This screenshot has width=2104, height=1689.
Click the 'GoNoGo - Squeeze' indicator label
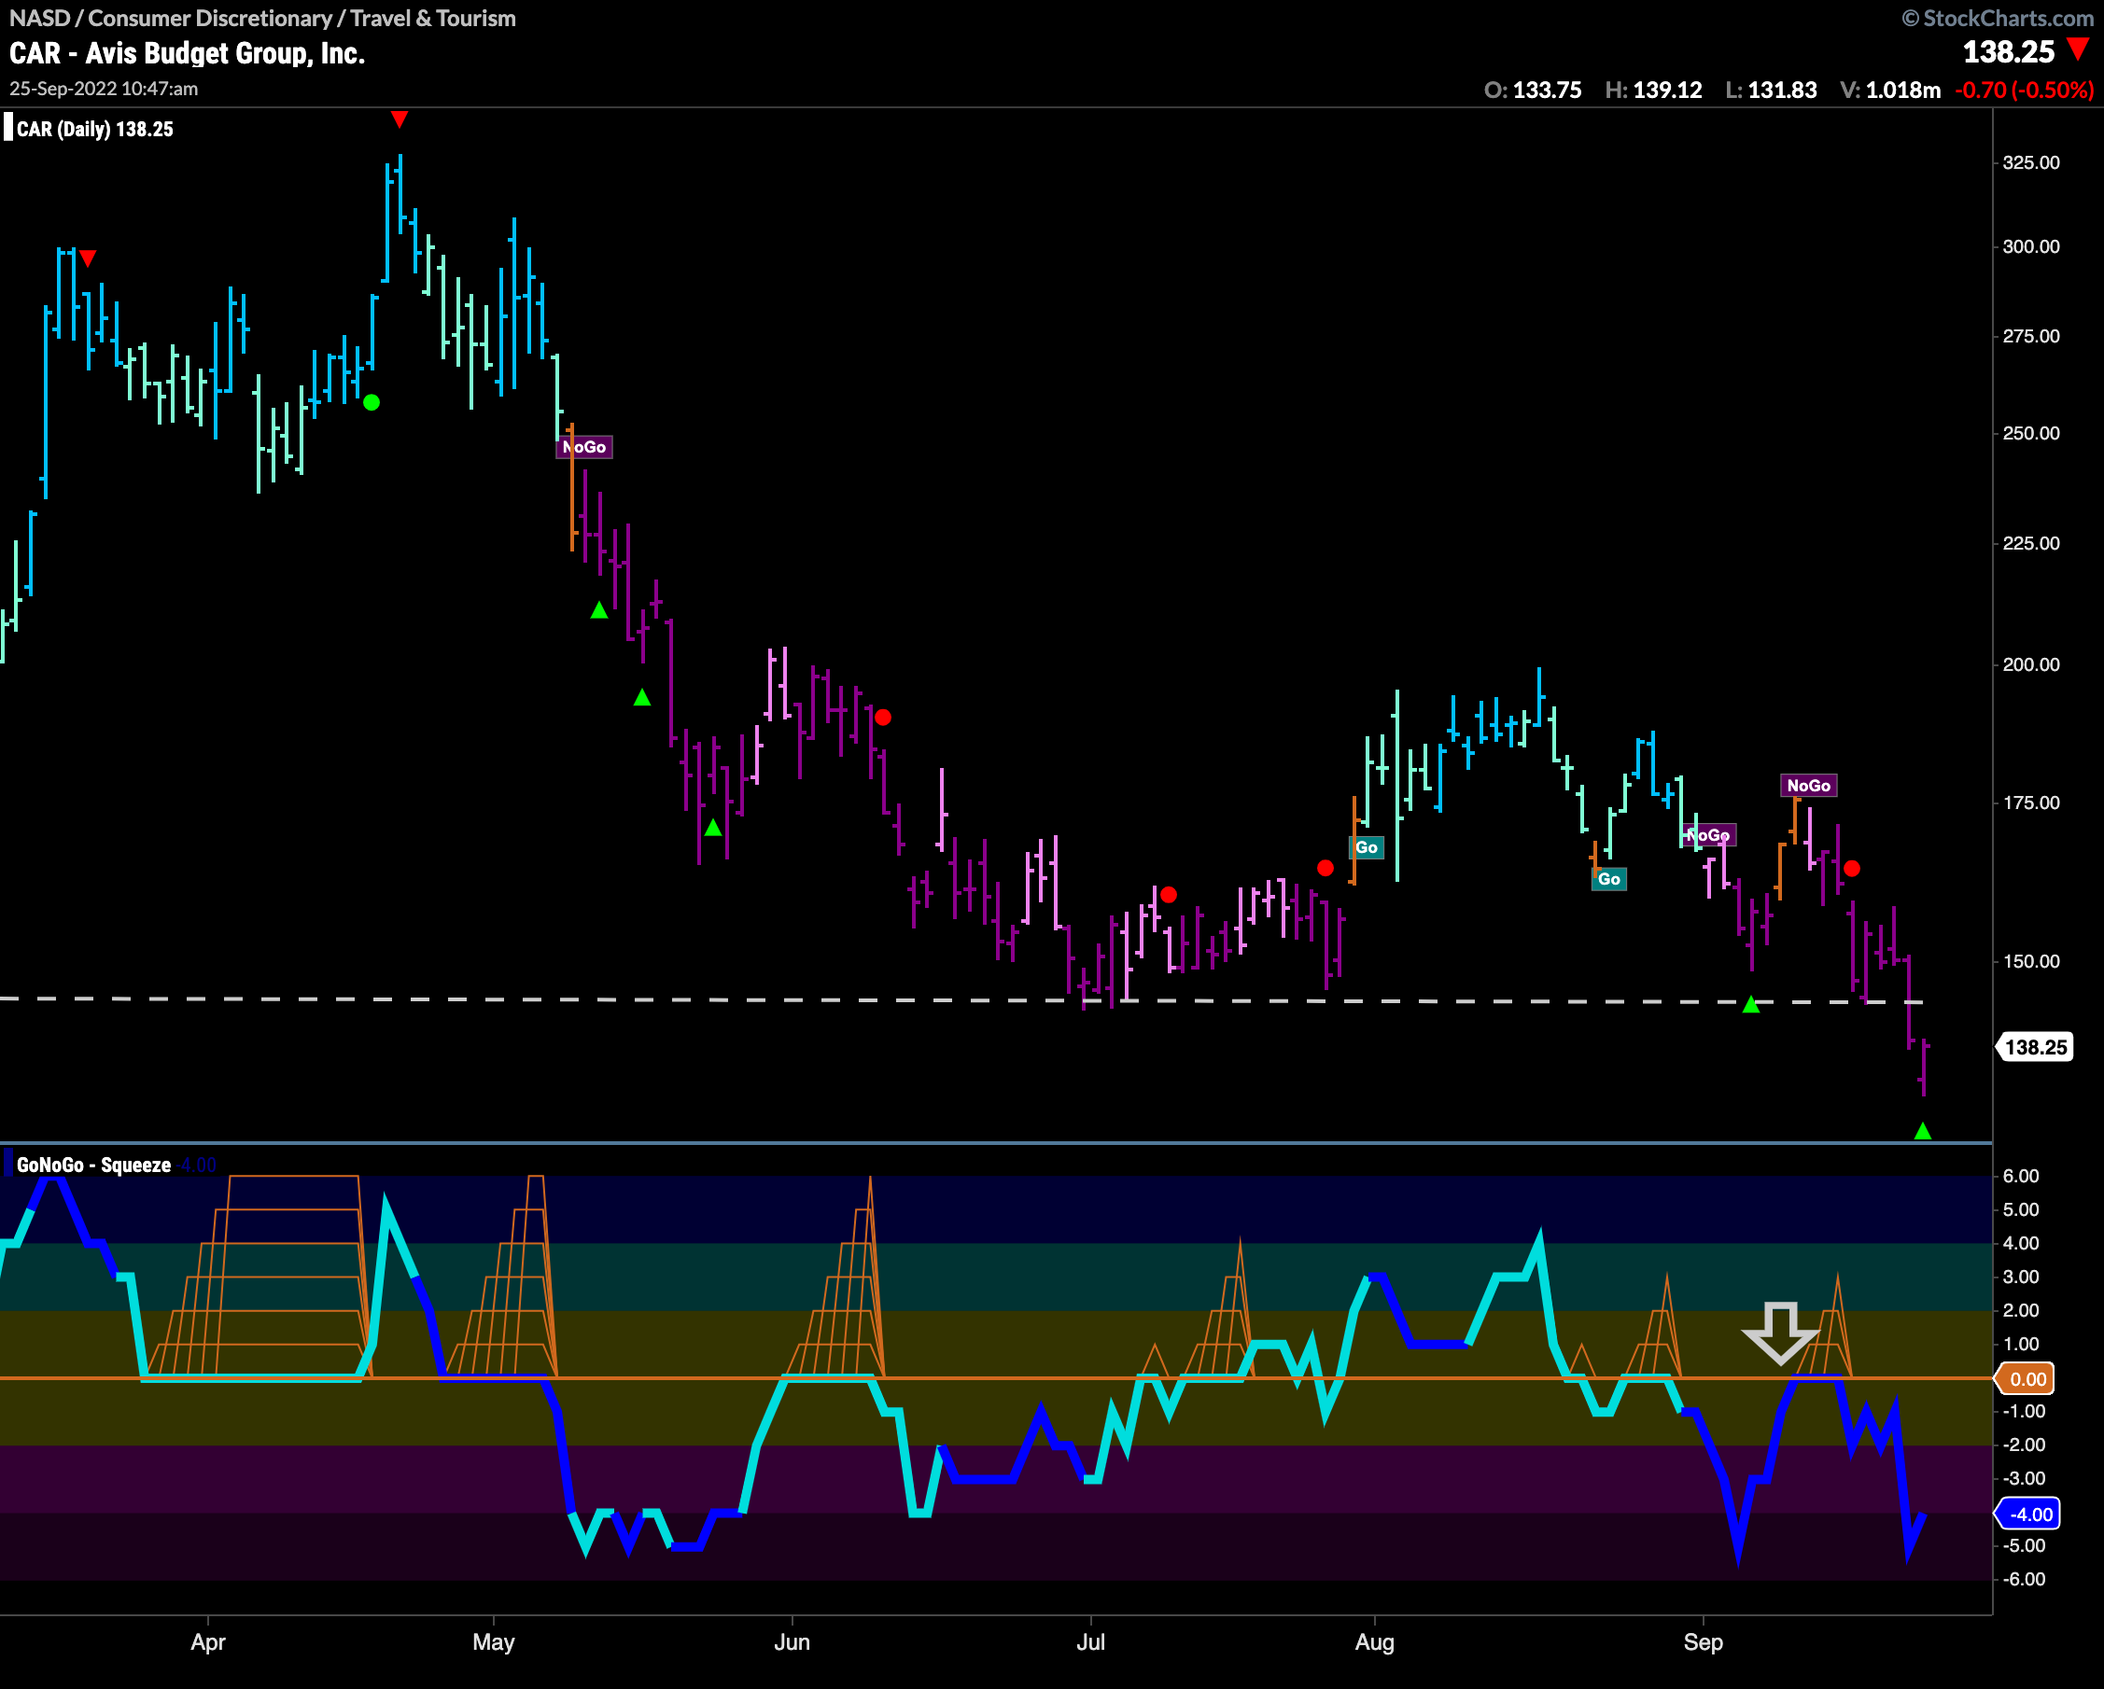(x=93, y=1165)
